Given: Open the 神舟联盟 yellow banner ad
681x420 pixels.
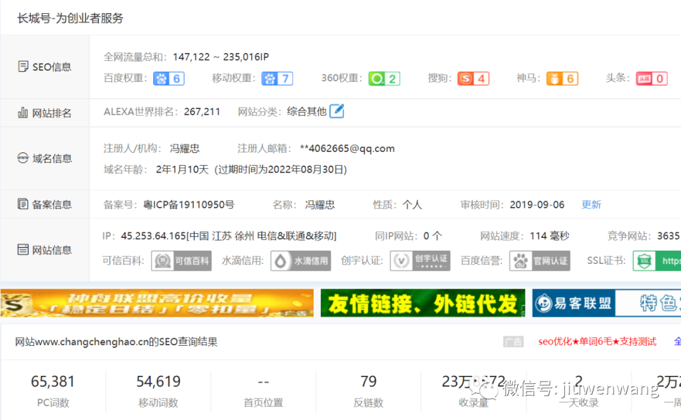Looking at the screenshot, I should coord(157,303).
